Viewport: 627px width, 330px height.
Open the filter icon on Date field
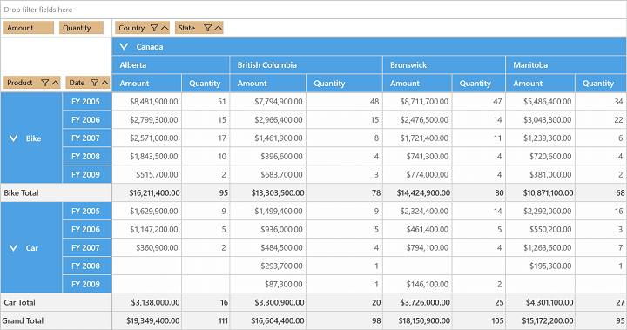pos(94,83)
